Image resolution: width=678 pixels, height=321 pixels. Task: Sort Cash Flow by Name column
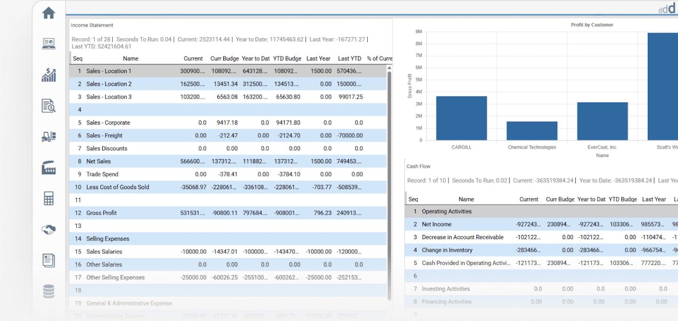466,199
